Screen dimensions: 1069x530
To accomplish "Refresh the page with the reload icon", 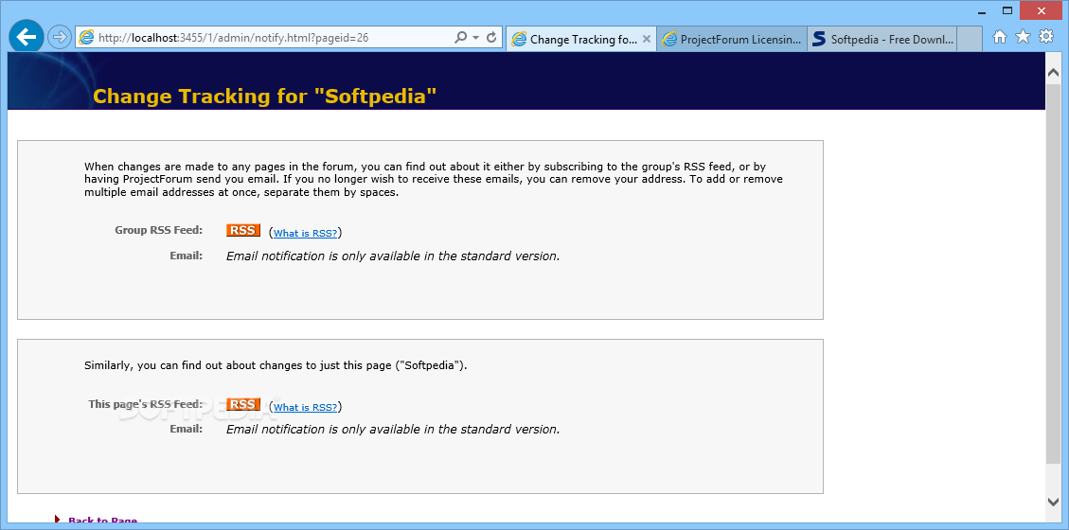I will (x=490, y=38).
